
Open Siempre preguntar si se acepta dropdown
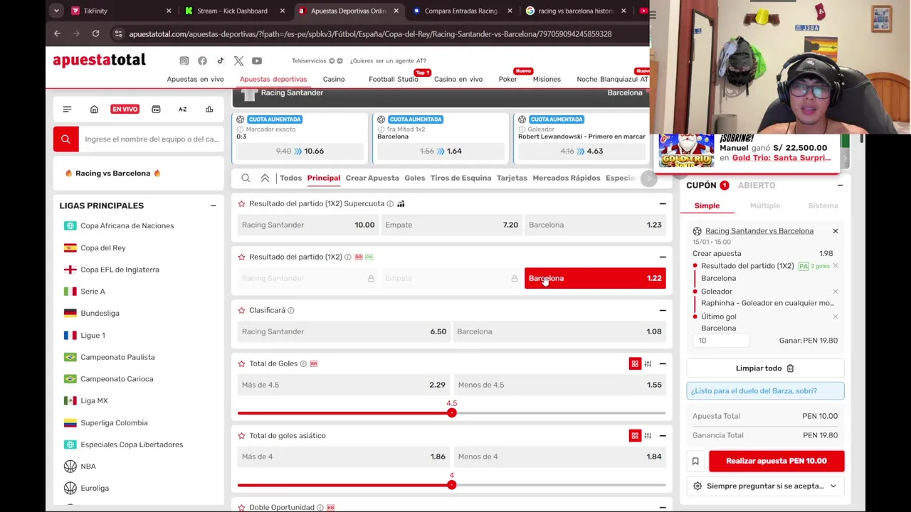pyautogui.click(x=766, y=486)
